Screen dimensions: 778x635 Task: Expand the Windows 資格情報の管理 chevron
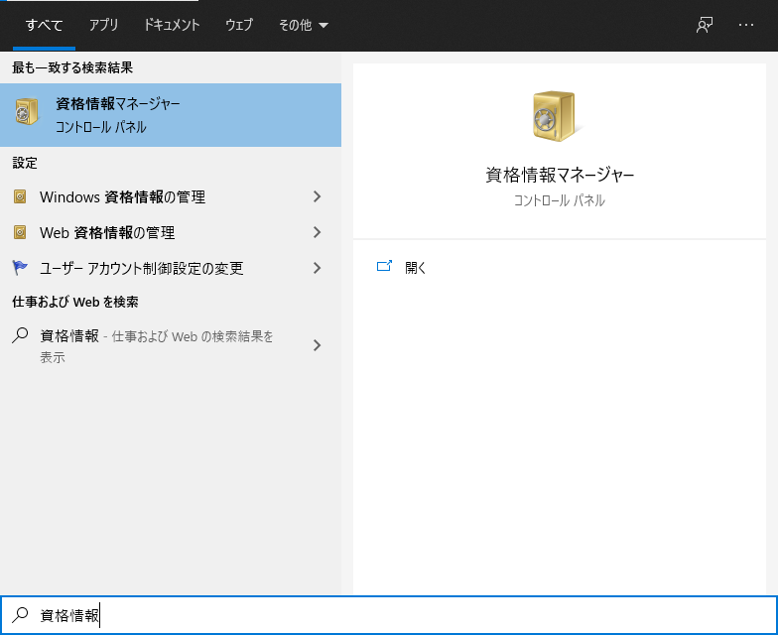pos(318,196)
